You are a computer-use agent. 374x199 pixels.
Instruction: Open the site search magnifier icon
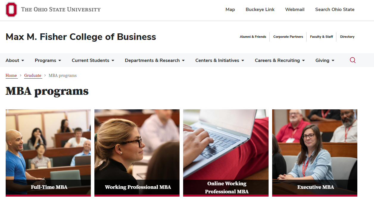353,60
